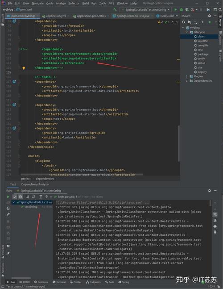Pin the Run tab

click(x=8, y=253)
